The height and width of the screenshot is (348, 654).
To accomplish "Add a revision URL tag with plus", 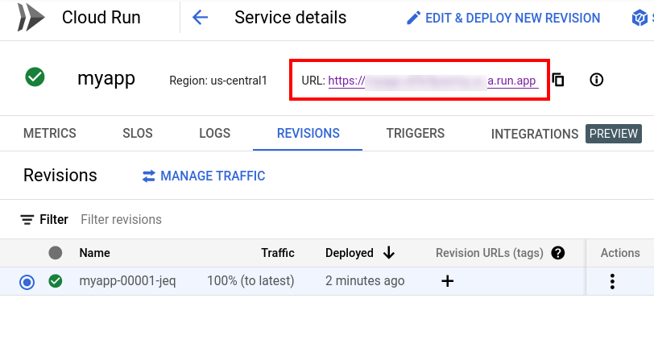I will tap(448, 281).
